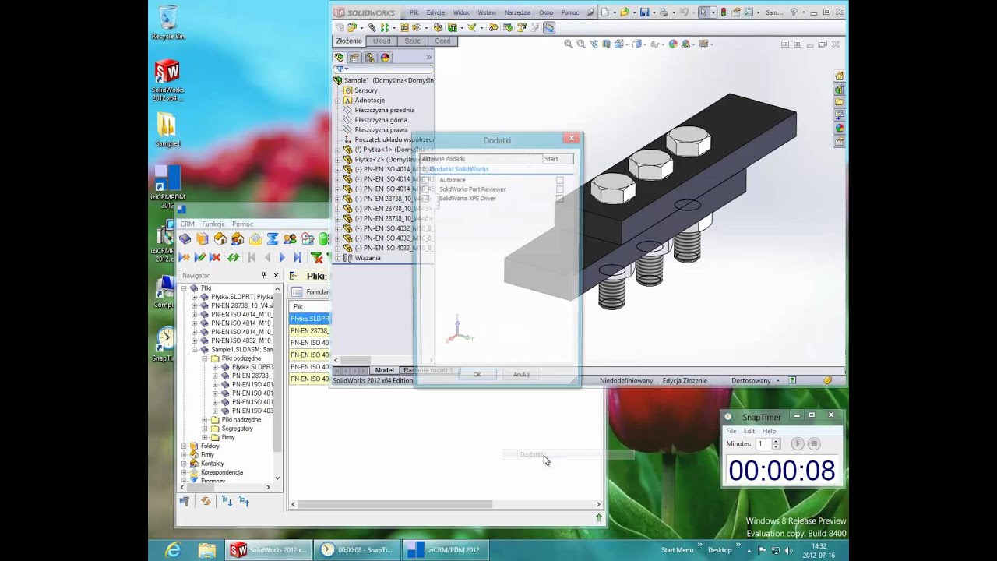Switch to the Szkic tab
Viewport: 997px width, 561px height.
tap(412, 41)
